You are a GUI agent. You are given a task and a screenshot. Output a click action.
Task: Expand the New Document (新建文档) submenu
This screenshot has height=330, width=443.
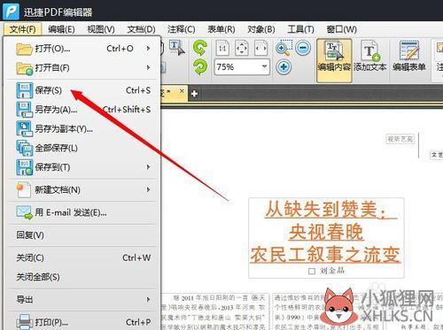(x=82, y=189)
